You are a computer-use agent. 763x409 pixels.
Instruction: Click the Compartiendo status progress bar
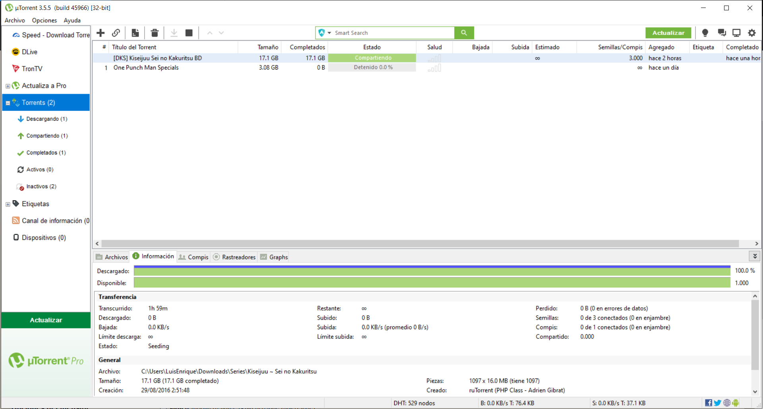pyautogui.click(x=372, y=58)
